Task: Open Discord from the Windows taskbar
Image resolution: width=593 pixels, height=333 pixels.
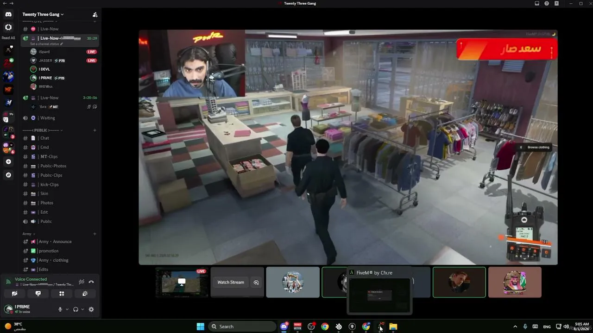Action: [x=284, y=327]
